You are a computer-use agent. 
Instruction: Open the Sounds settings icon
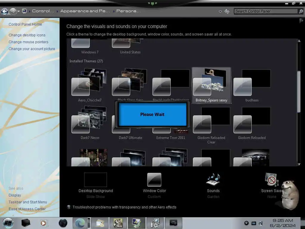point(213,180)
